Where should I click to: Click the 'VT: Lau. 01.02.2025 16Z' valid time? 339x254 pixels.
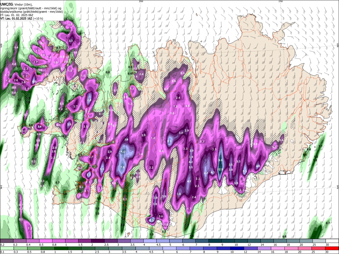click(16, 19)
